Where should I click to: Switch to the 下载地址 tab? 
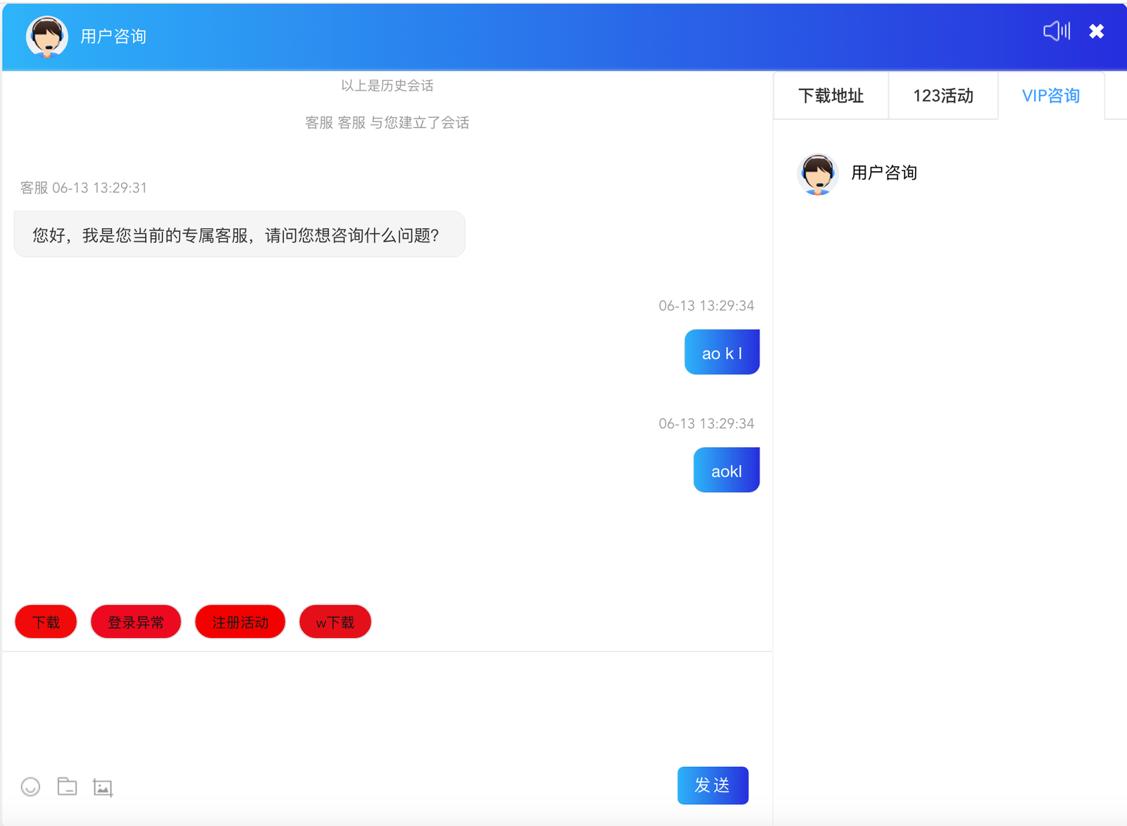point(830,96)
